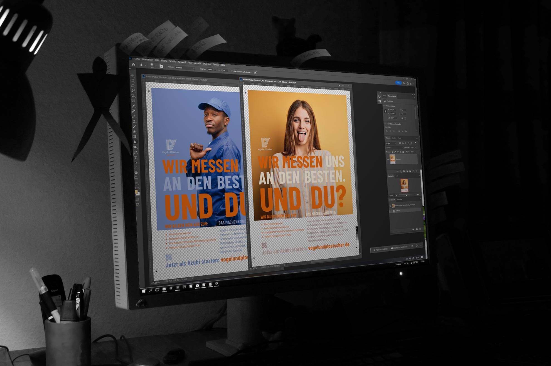Select the Brush tool
Viewport: 551px width, 366px height.
tap(134, 116)
